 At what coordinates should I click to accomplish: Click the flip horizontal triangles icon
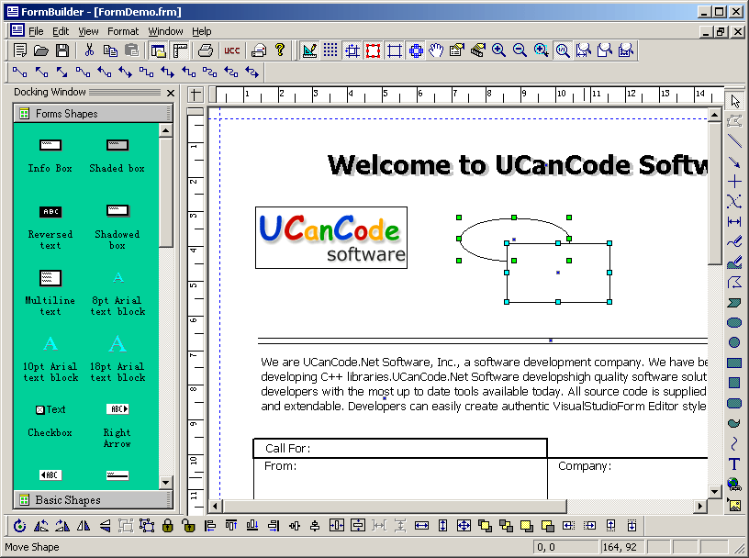click(x=84, y=526)
